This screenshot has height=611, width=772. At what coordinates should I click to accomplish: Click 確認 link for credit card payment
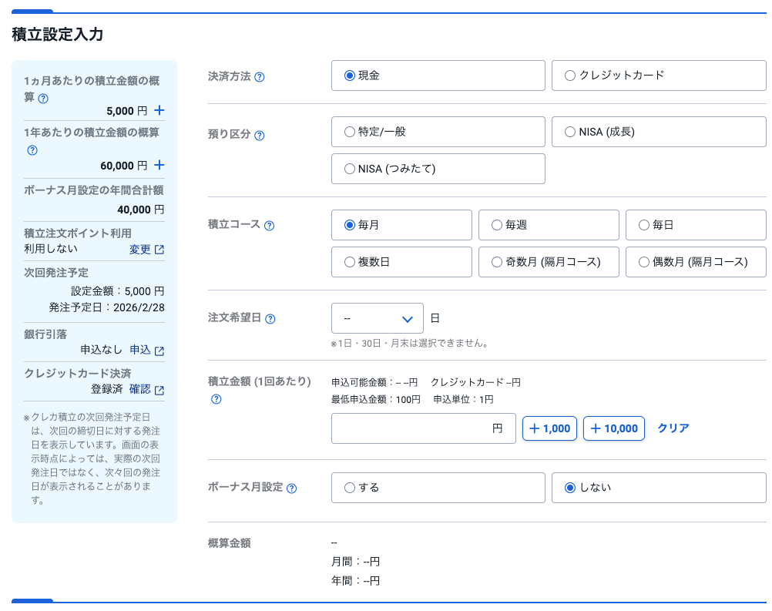point(146,390)
